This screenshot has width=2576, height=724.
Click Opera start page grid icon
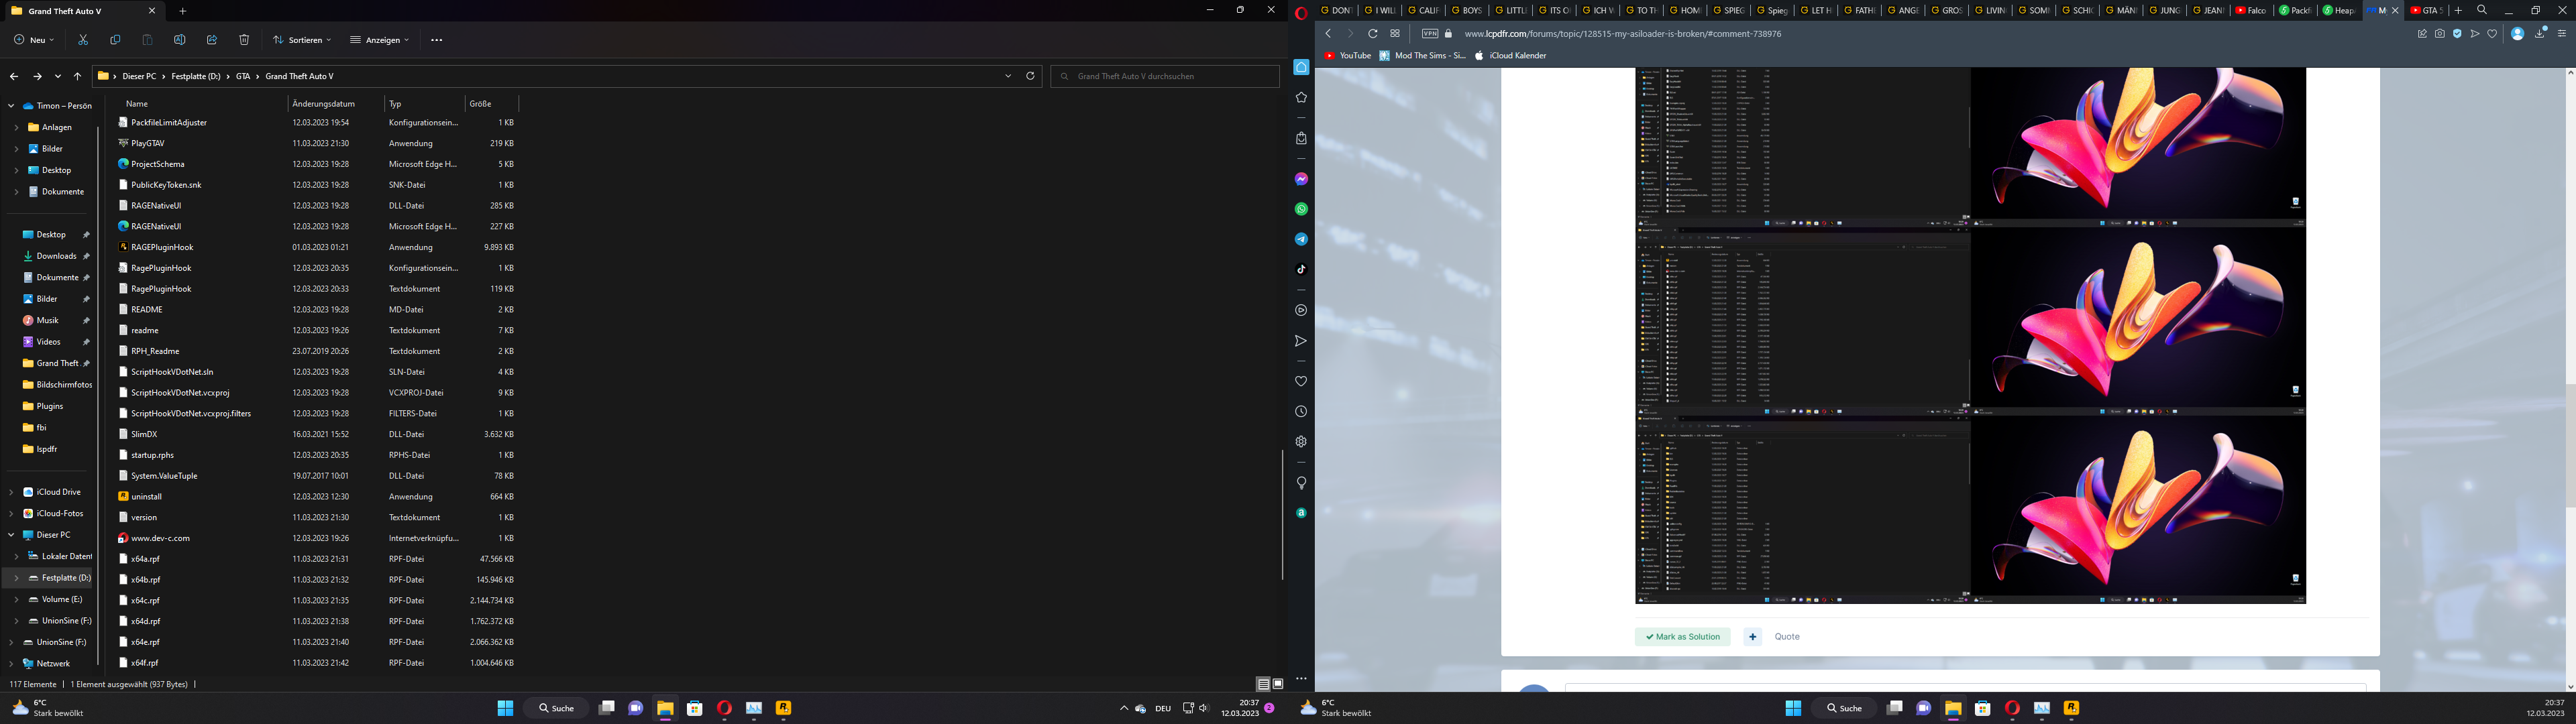[1395, 34]
